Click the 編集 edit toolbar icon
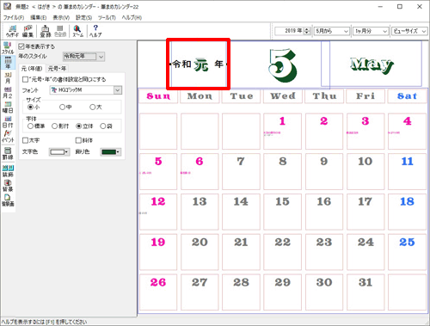The height and width of the screenshot is (326, 430). pos(28,31)
